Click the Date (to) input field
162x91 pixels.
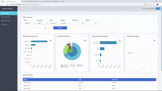point(90,23)
